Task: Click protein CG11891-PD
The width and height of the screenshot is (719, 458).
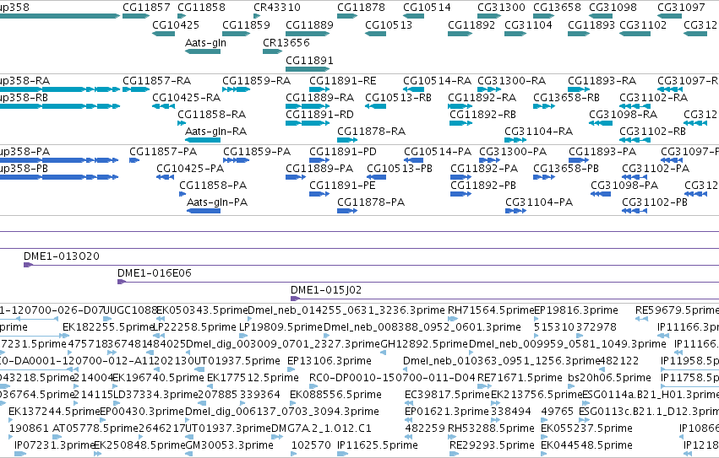Action: point(343,152)
